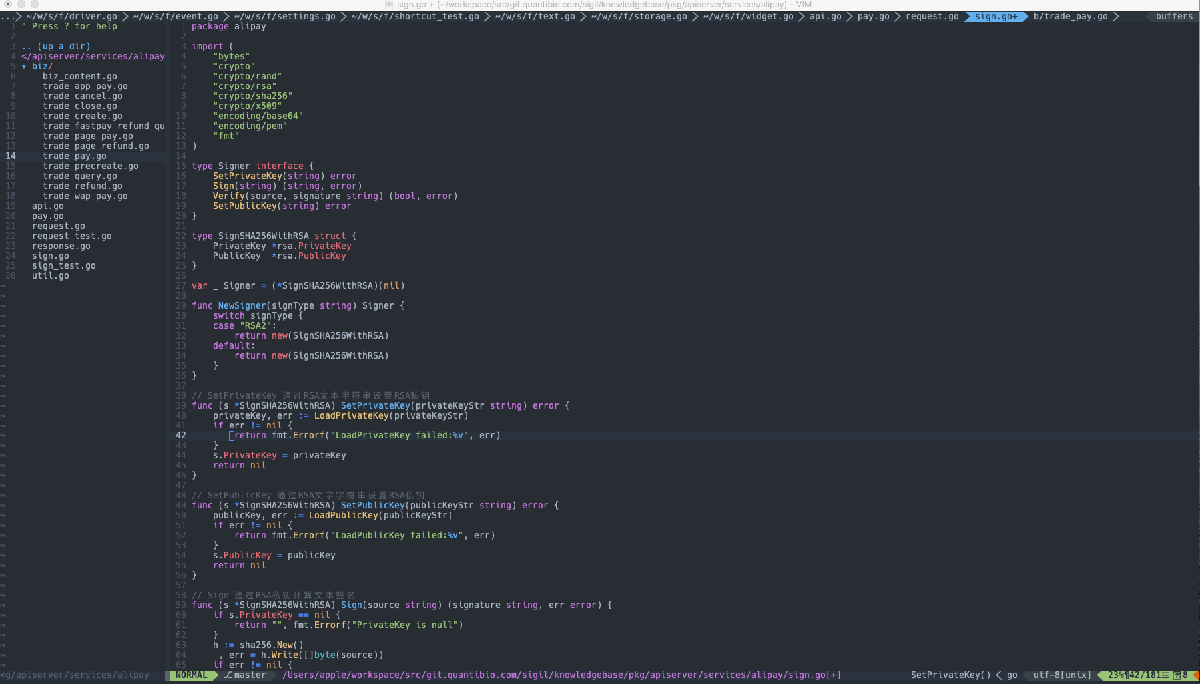Click the "encoding/pem" import line

tap(250, 126)
